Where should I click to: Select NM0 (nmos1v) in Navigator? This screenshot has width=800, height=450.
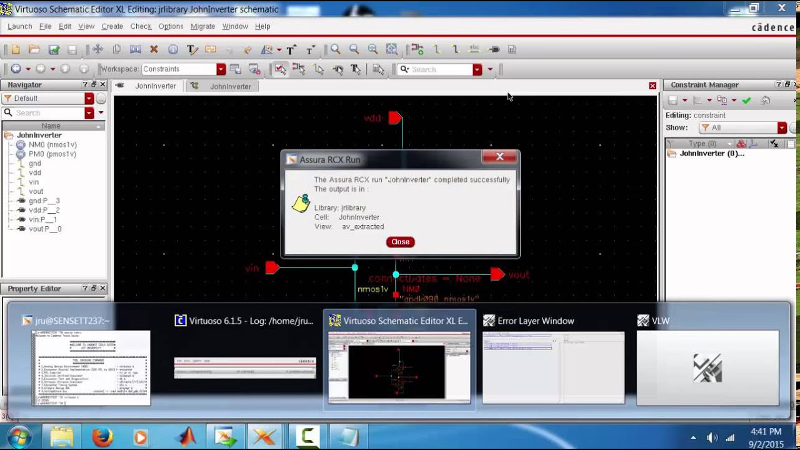(52, 144)
